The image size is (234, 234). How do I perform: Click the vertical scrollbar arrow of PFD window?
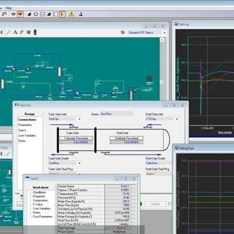pos(162,40)
